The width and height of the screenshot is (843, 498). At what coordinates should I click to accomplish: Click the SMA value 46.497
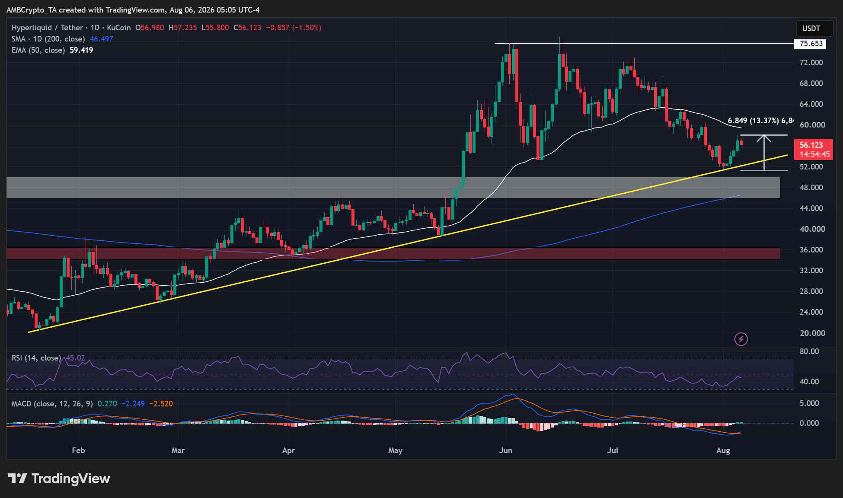pos(102,39)
